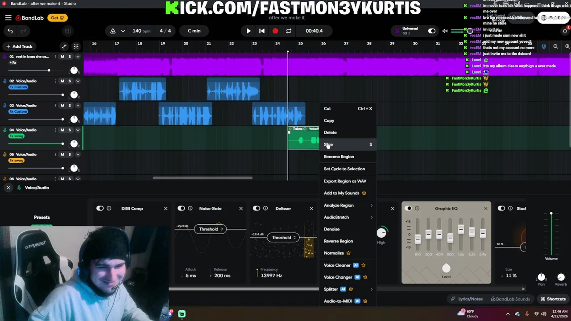
Task: Mute track 05 Voice/Audio
Action: point(62,155)
